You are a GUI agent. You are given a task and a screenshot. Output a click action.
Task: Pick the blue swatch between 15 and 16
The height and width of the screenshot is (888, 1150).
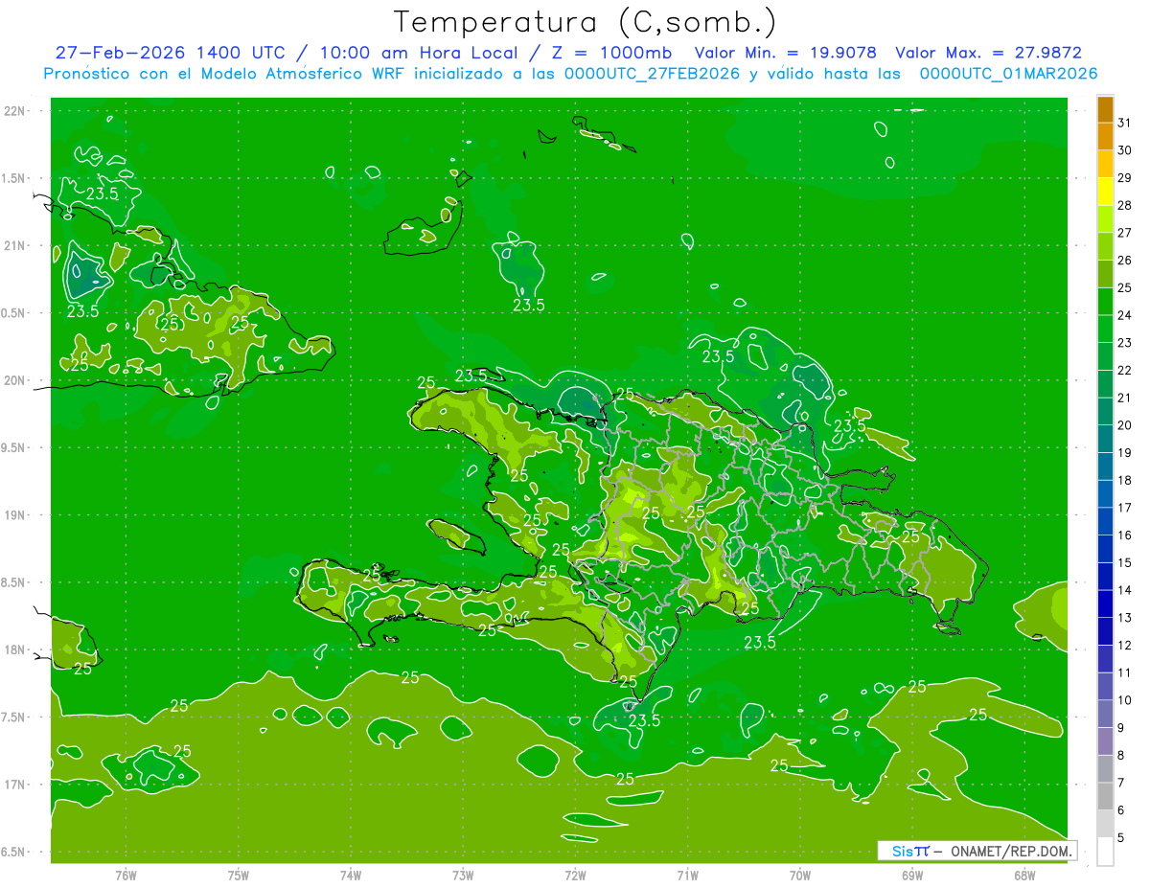click(1105, 549)
